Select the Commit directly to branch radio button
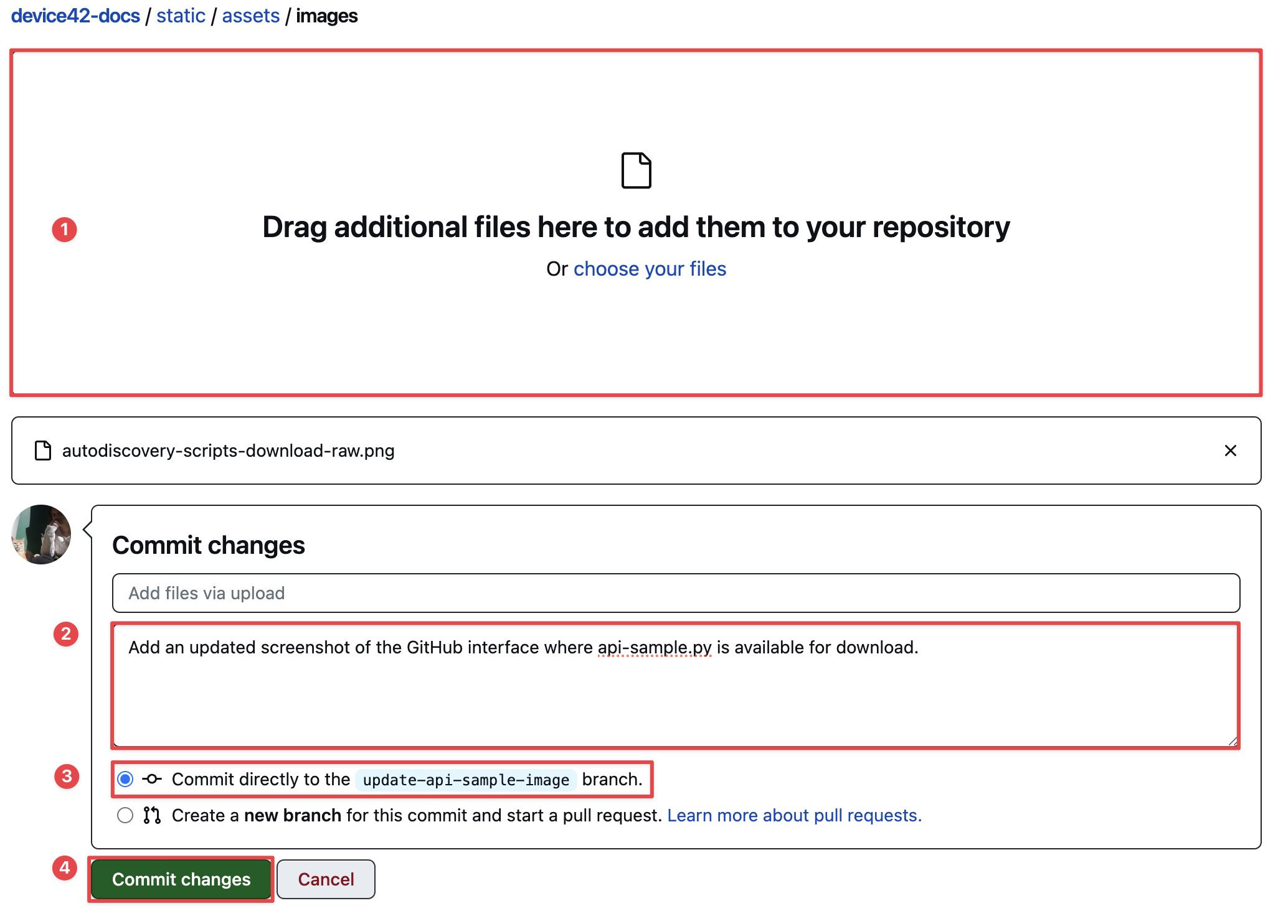The image size is (1273, 911). 125,779
